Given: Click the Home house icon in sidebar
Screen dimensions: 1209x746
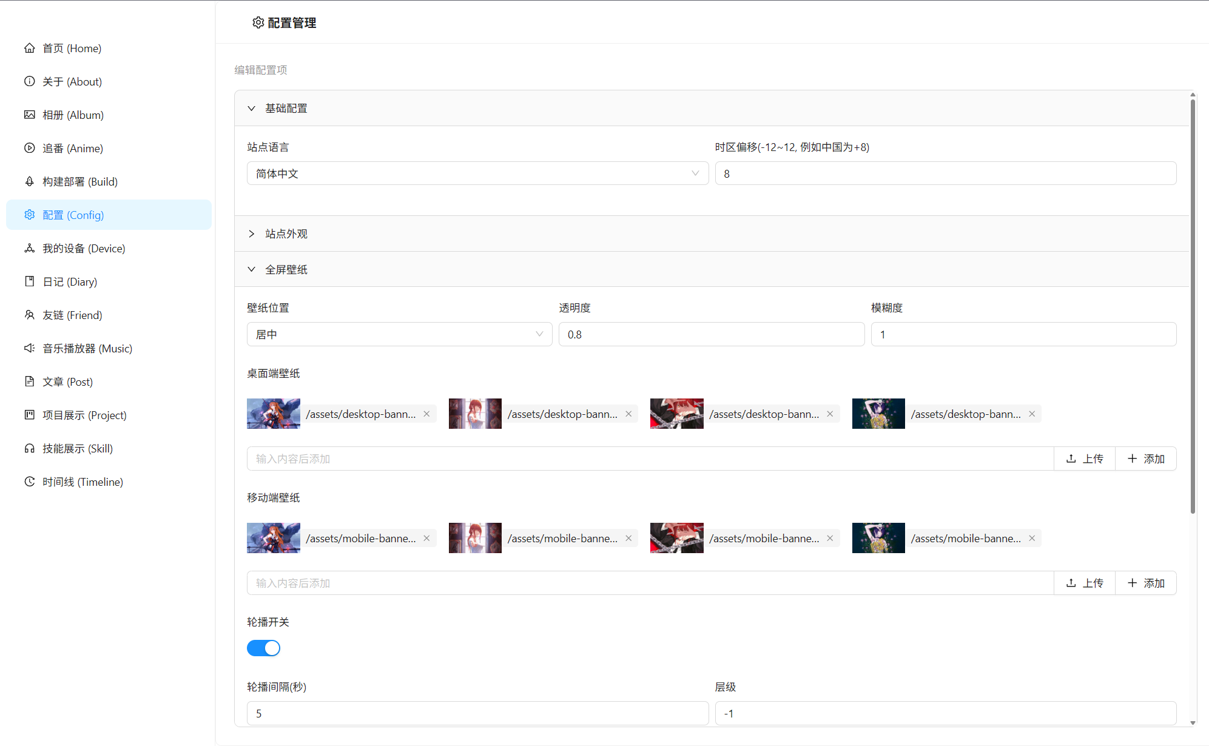Looking at the screenshot, I should point(29,48).
